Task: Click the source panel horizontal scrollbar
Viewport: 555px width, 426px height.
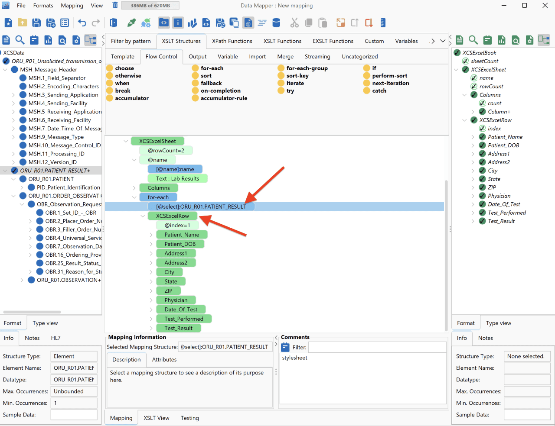Action: [32, 312]
